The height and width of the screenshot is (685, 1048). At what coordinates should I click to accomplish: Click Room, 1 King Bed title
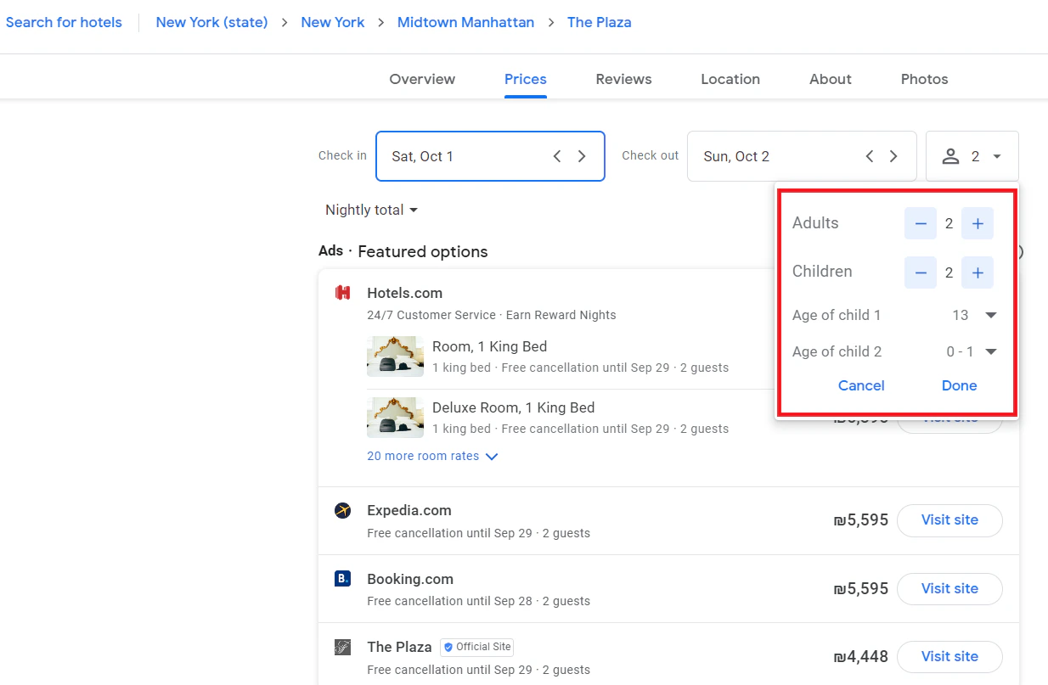[x=489, y=346]
